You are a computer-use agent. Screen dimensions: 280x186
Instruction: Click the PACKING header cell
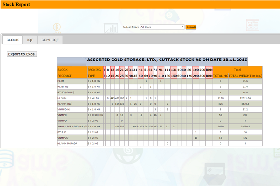(95, 70)
